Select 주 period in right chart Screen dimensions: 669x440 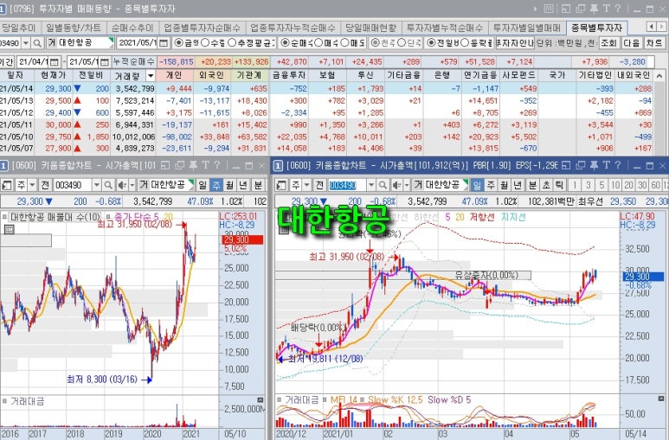point(491,185)
